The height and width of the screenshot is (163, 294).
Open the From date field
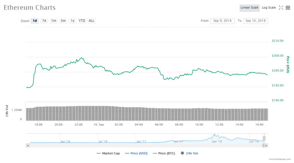pyautogui.click(x=222, y=21)
